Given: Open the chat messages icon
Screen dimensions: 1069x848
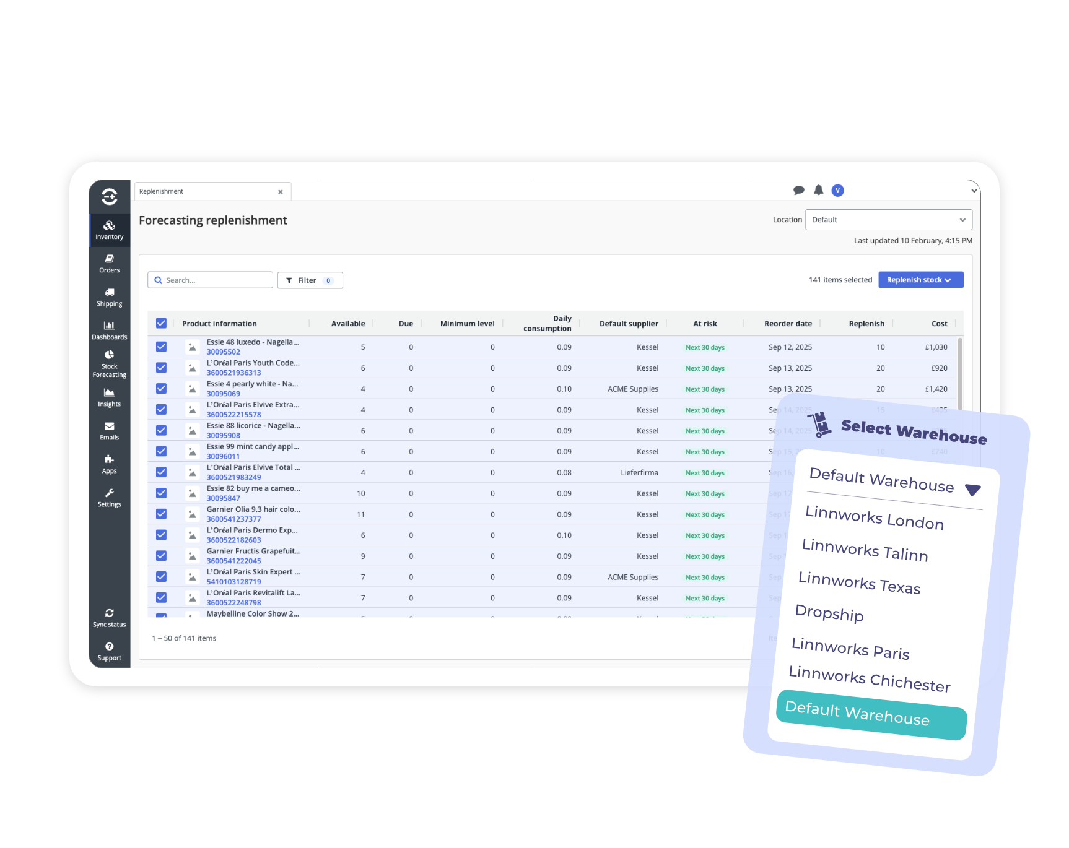Looking at the screenshot, I should 798,190.
